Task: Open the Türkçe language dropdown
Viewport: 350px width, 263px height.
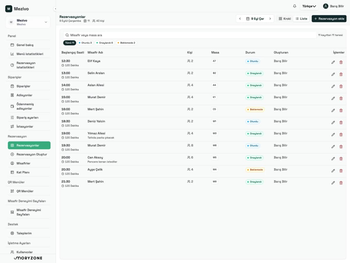Action: pos(309,6)
